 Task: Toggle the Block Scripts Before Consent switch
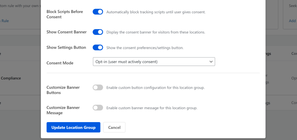coord(98,12)
